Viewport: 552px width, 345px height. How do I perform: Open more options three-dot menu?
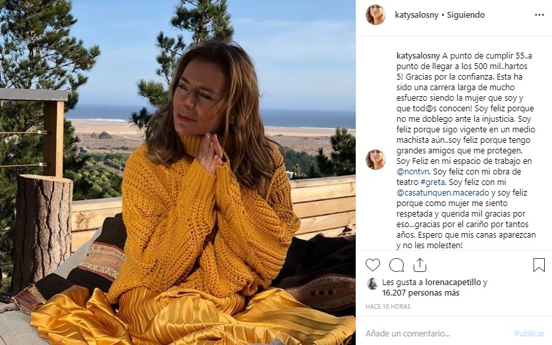(539, 14)
